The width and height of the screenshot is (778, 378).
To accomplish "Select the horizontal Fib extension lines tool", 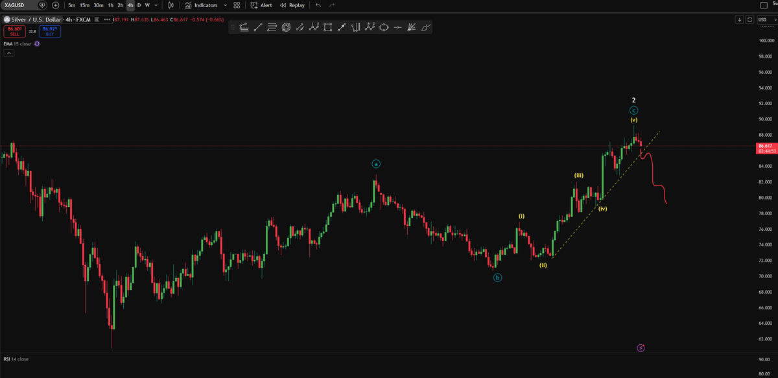I will (x=272, y=27).
